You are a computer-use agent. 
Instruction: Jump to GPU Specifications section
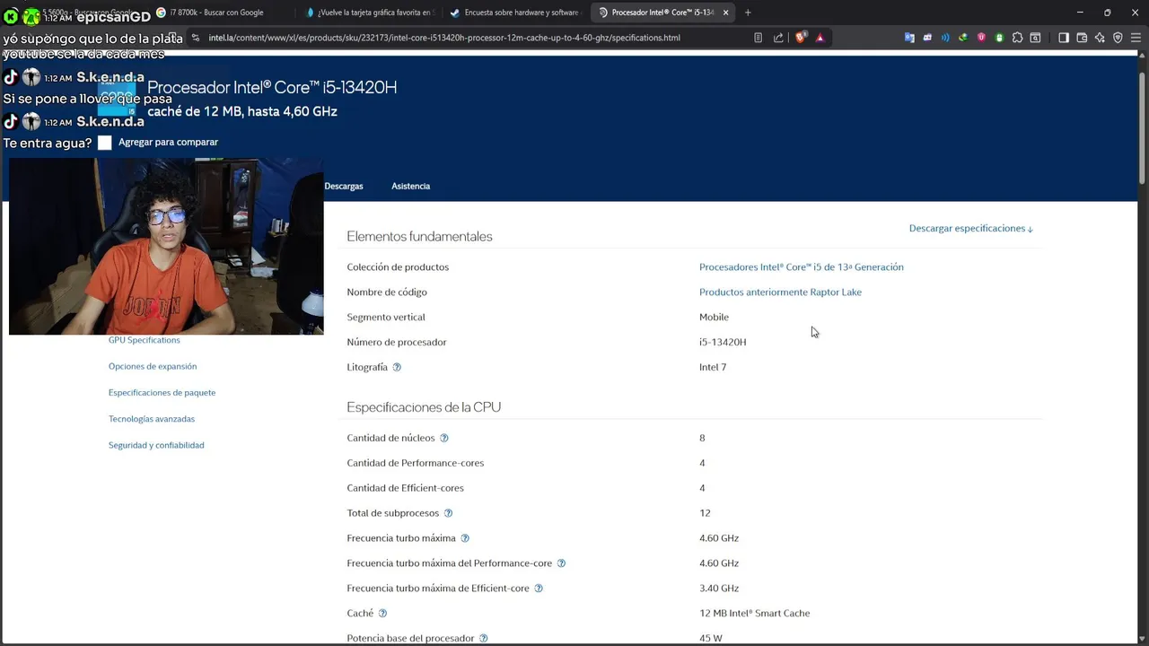point(144,340)
